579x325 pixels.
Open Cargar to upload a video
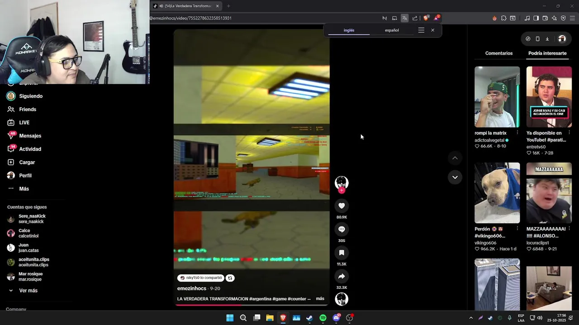(x=27, y=162)
